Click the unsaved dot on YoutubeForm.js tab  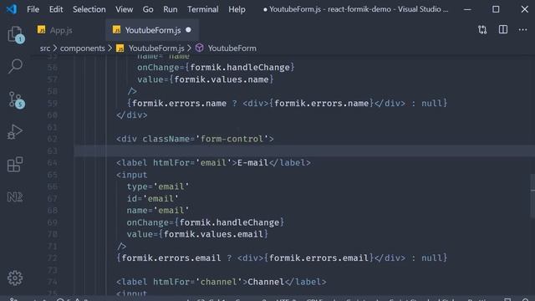(188, 30)
